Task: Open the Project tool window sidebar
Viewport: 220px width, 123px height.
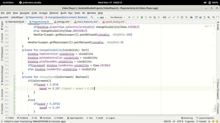Action: (2, 26)
